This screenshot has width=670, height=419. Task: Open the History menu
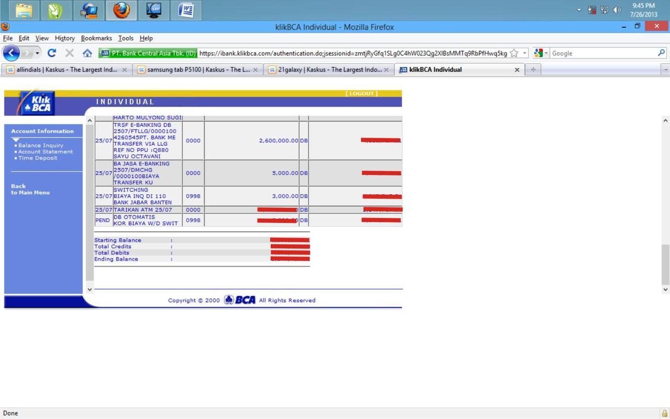pyautogui.click(x=65, y=38)
